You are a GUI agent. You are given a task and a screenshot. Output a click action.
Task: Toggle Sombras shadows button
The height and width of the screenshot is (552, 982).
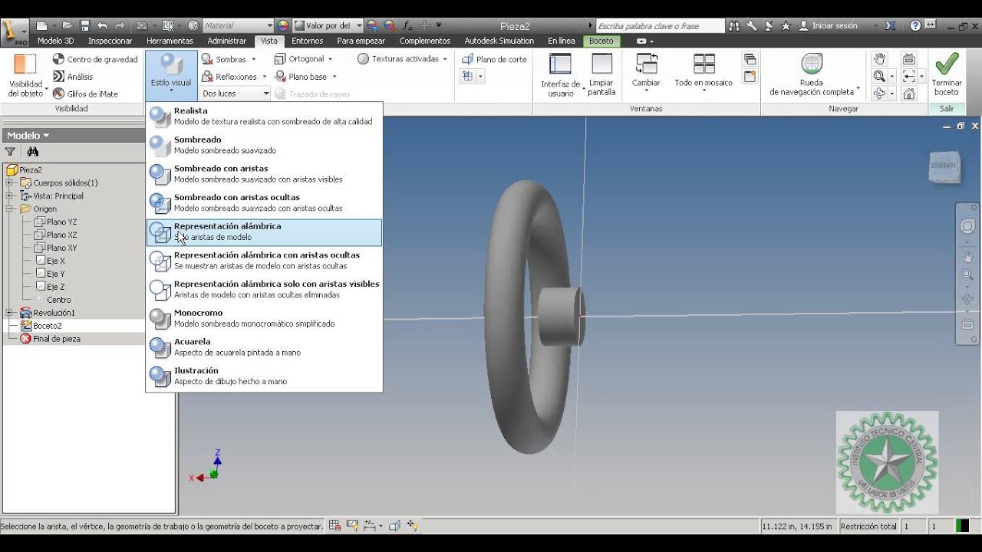[x=223, y=59]
